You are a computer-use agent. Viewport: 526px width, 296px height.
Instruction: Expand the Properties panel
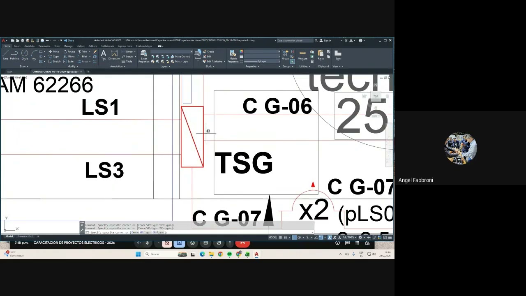[252, 66]
